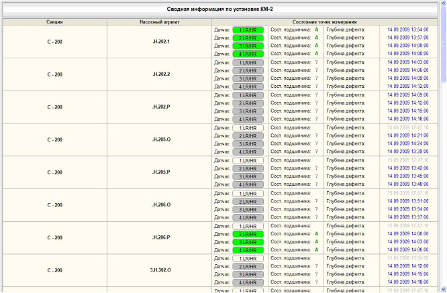Screen dimensions: 447x293
Task: Click white sensor 1.LR/HR of pump .H.206.P
Action: point(248,227)
